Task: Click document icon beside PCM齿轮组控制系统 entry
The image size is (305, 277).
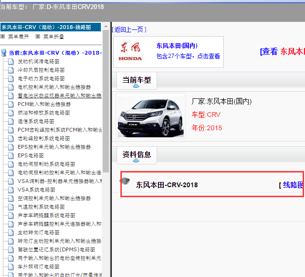Action: pyautogui.click(x=11, y=130)
